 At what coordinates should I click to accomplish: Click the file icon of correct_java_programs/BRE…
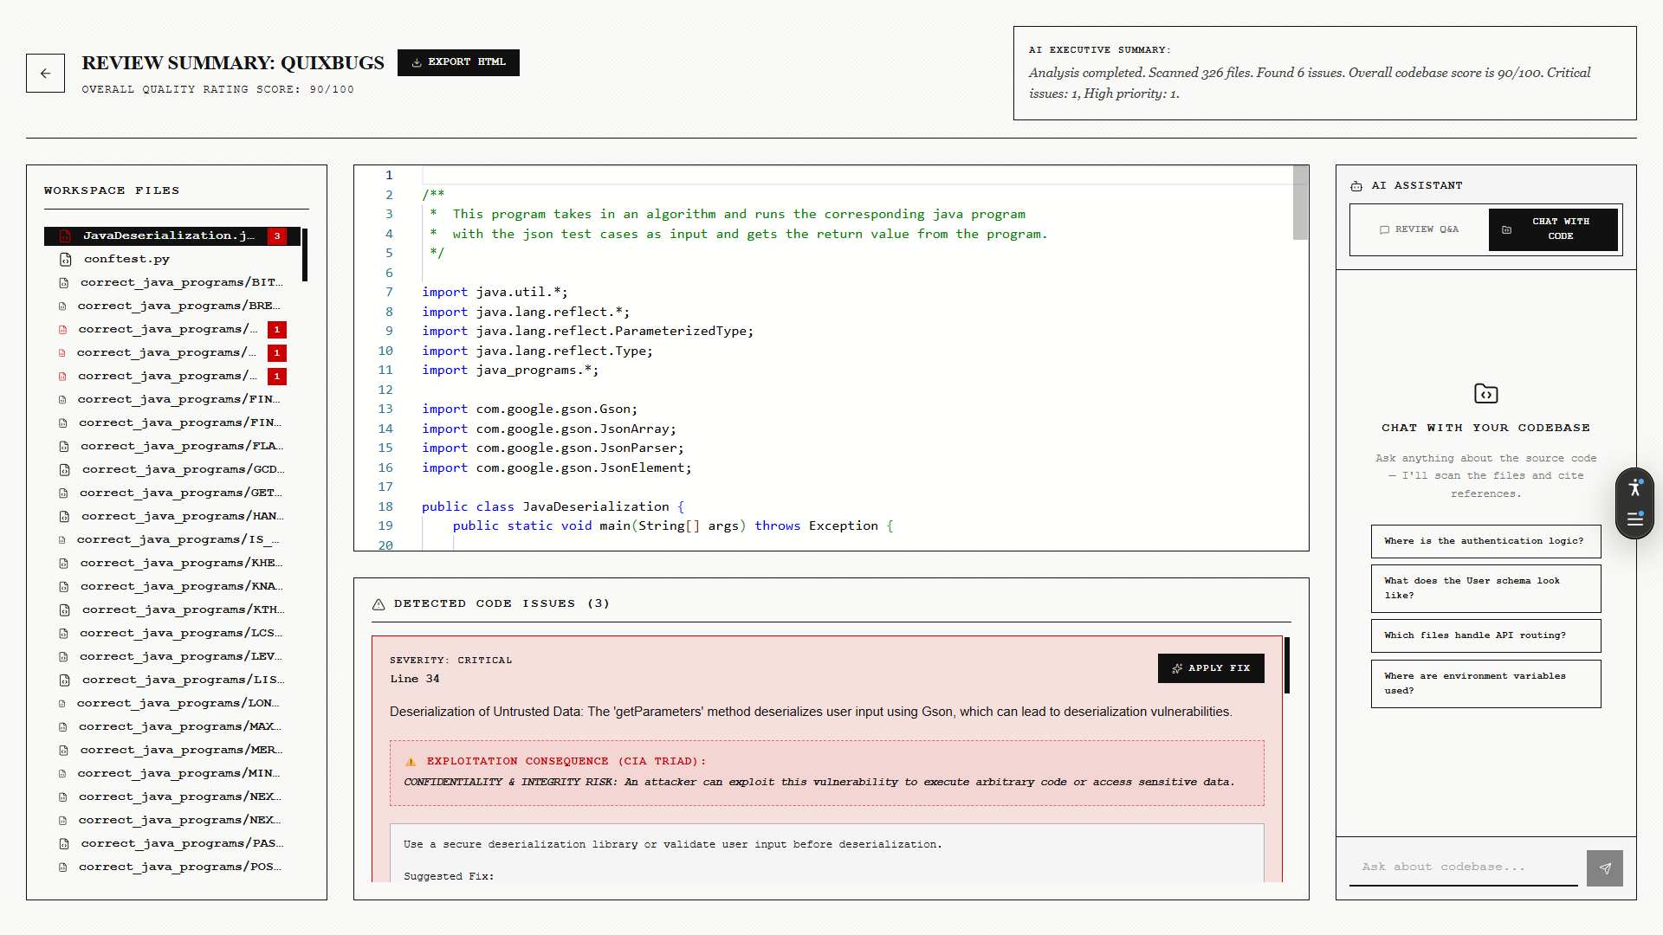62,306
